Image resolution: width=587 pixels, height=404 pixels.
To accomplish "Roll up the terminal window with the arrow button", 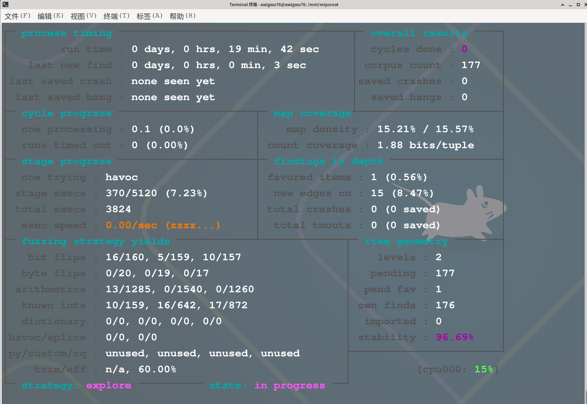I will click(562, 4).
